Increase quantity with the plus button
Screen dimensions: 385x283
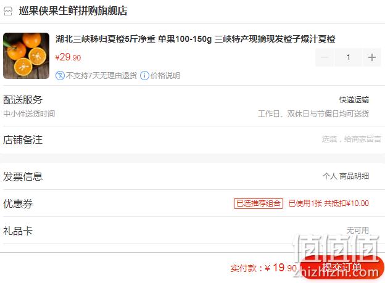372,57
